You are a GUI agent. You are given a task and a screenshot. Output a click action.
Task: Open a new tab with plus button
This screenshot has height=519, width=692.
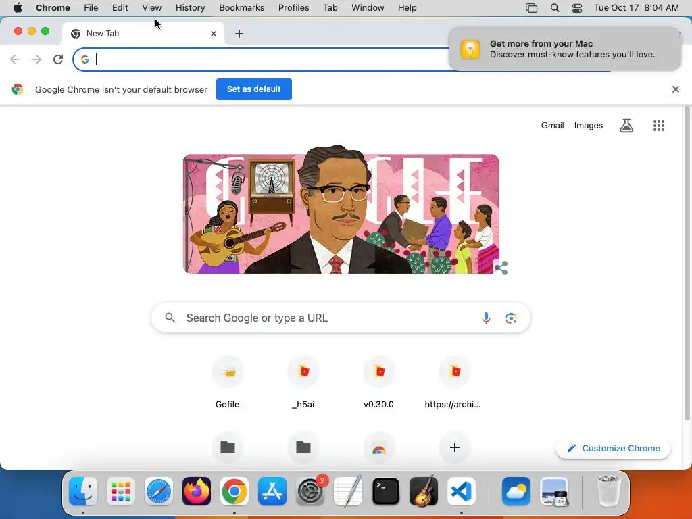click(x=239, y=34)
